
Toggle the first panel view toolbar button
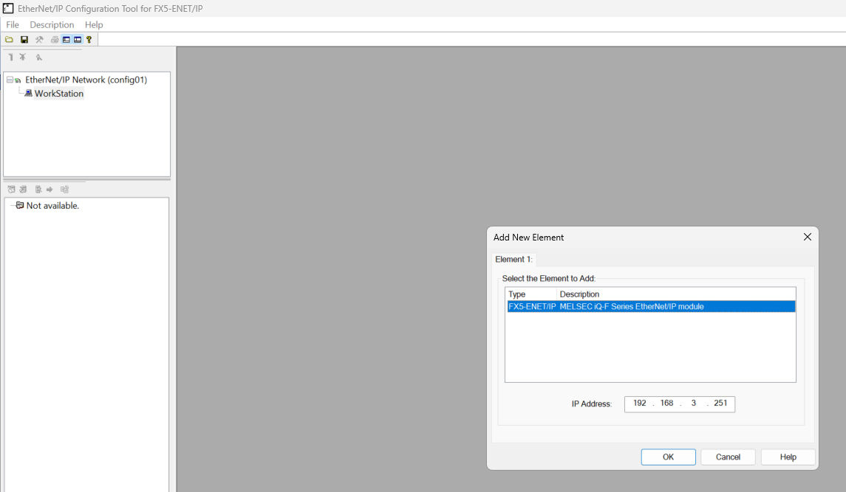66,40
